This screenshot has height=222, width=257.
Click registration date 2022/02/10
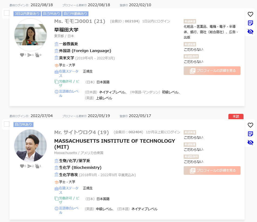140,5
